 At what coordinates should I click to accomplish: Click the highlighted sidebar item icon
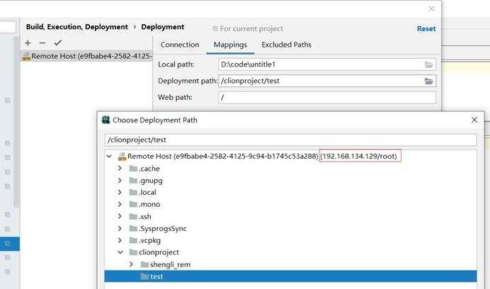(x=8, y=244)
